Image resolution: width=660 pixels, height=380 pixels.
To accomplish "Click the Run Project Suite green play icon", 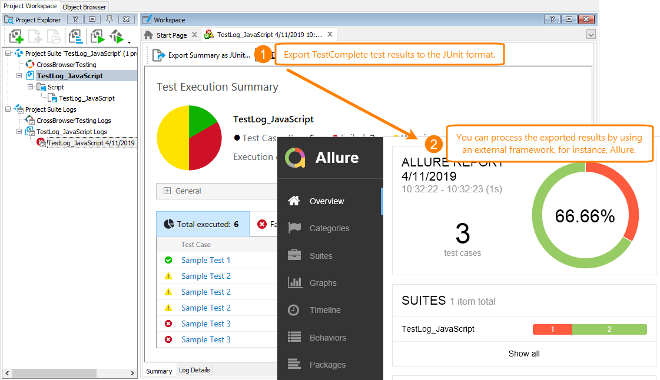I will coord(117,36).
